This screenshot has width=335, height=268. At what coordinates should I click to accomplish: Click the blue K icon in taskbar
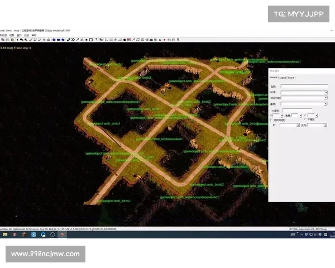click(33, 234)
